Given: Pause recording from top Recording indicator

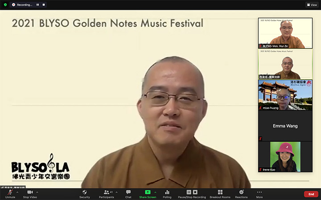Looking at the screenshot, I should tap(37, 4).
